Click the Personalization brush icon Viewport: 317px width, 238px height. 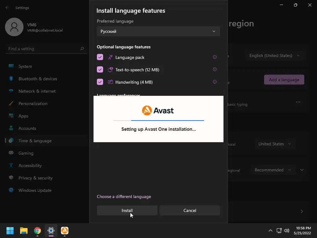pos(11,103)
